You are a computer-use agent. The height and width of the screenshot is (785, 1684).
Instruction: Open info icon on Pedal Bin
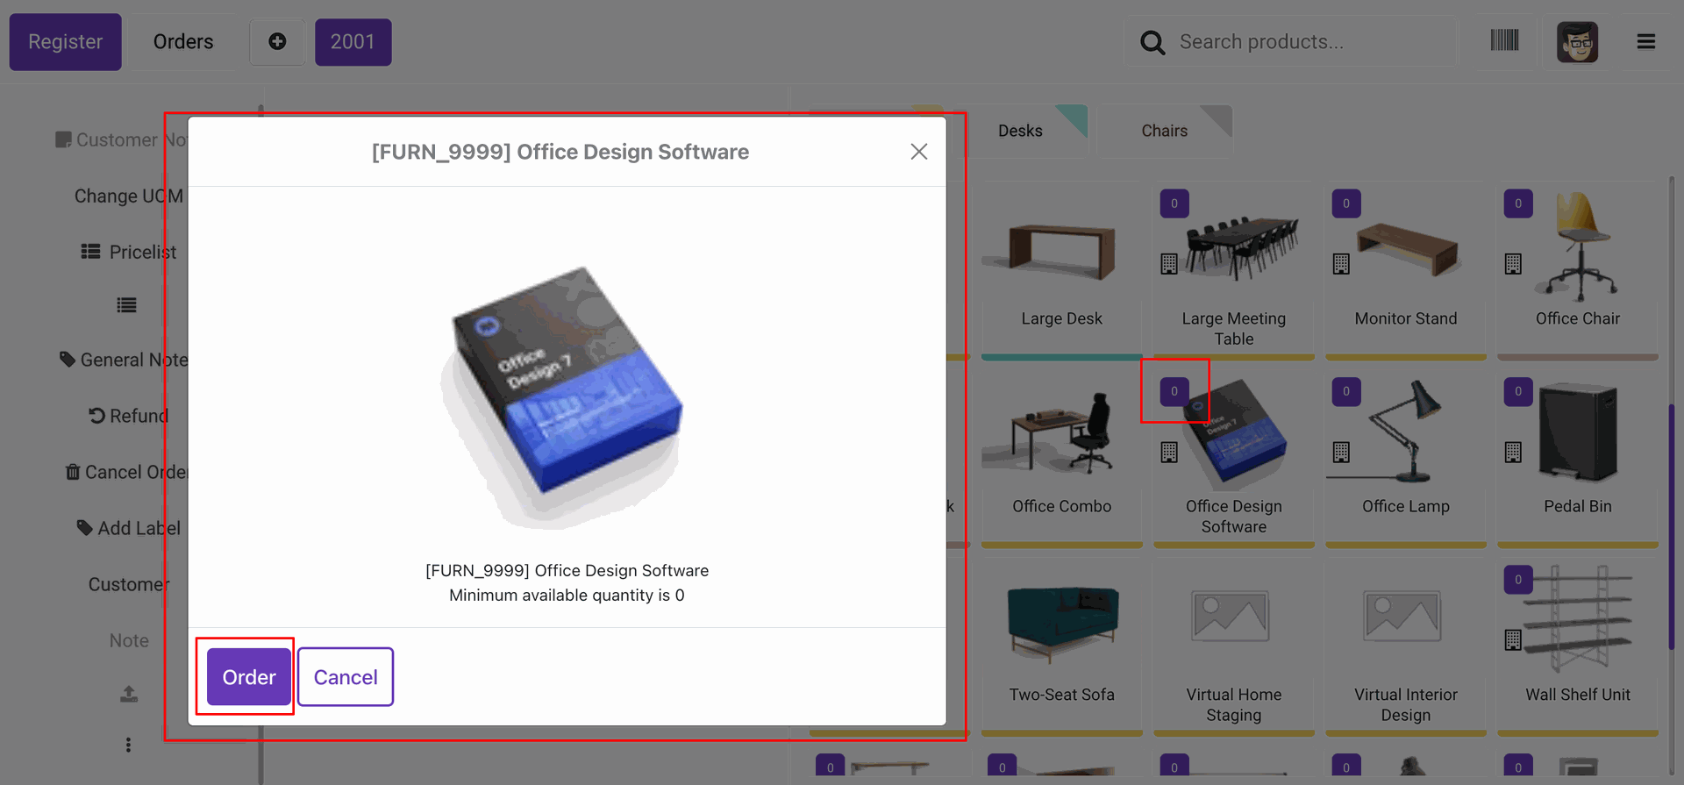[x=1513, y=453]
